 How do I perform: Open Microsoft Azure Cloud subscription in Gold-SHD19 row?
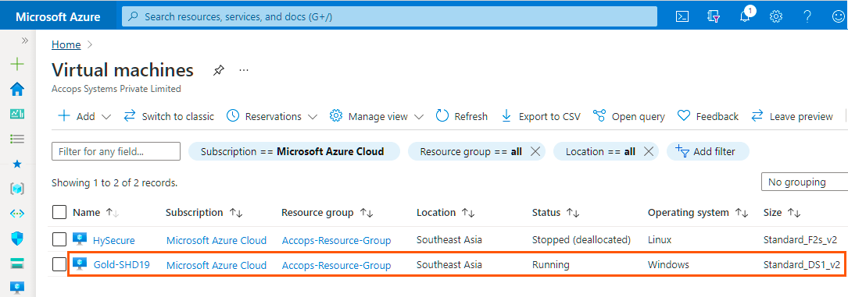pyautogui.click(x=216, y=265)
